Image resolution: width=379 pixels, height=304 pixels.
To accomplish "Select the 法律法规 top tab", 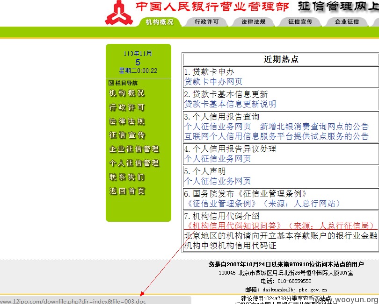I will [253, 22].
